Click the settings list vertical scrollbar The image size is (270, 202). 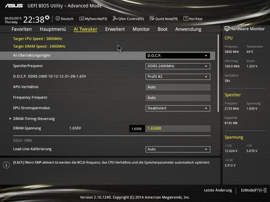[218, 73]
